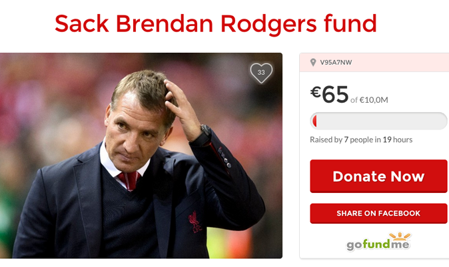The width and height of the screenshot is (449, 267).
Task: Click the location pin icon
Action: click(313, 62)
